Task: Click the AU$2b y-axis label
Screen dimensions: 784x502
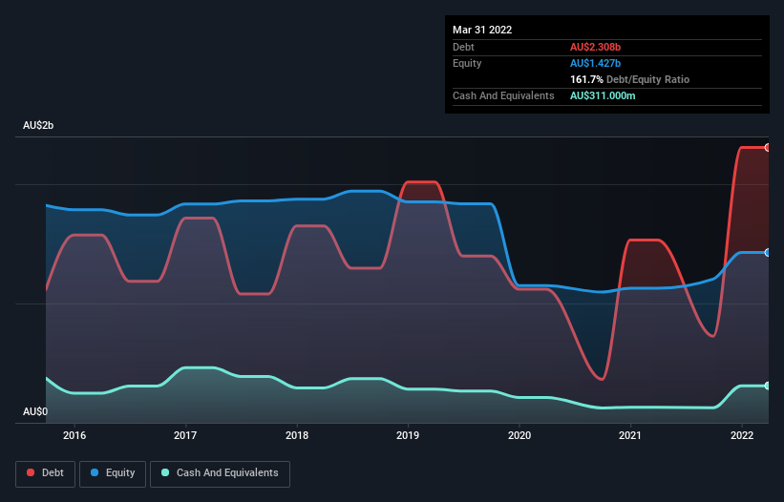Action: pyautogui.click(x=38, y=125)
